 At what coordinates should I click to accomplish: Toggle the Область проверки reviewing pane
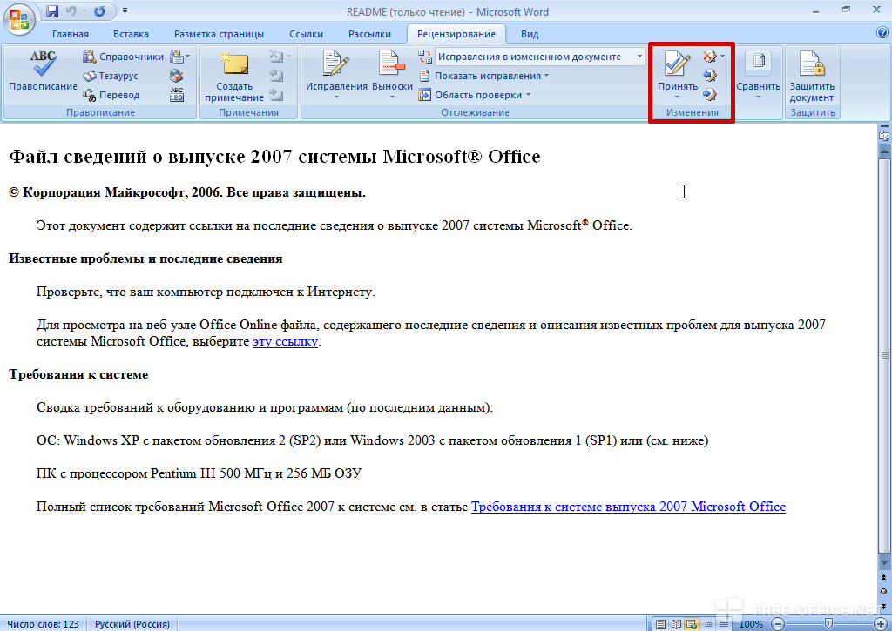[470, 95]
